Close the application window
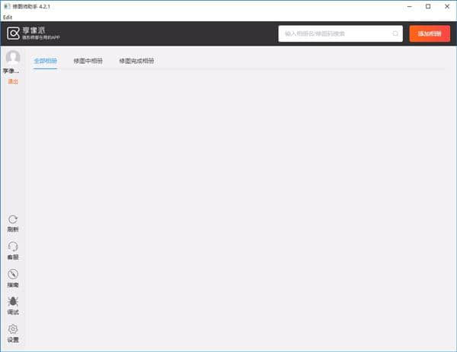The width and height of the screenshot is (457, 352). pos(447,6)
